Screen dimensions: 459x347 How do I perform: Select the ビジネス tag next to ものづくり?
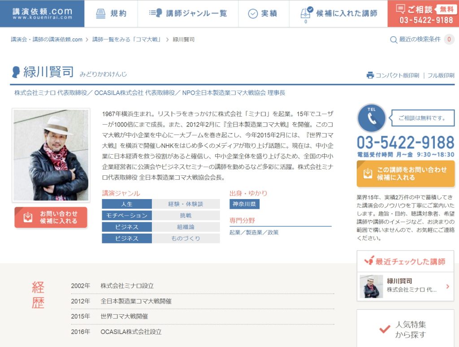click(127, 239)
